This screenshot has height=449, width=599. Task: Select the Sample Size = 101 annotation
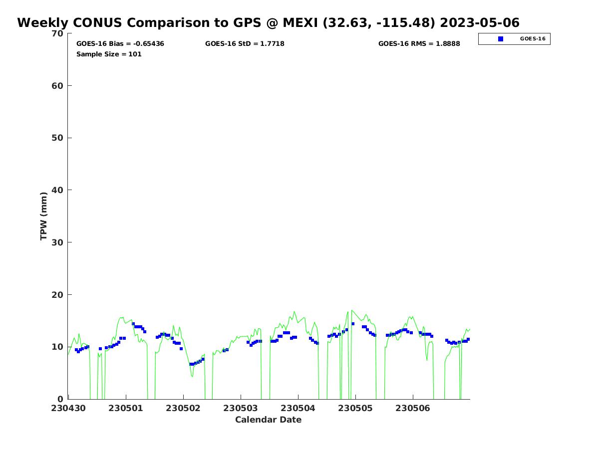point(109,54)
